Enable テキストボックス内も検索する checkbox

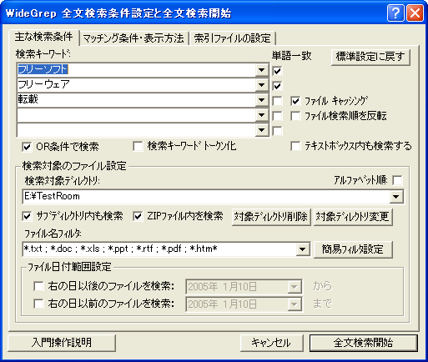tap(295, 146)
